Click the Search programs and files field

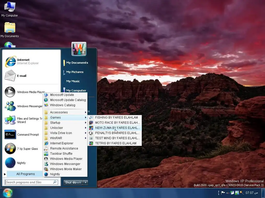click(31, 182)
